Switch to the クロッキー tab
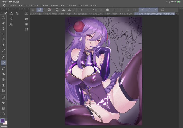183x128 pixels. coord(36,14)
